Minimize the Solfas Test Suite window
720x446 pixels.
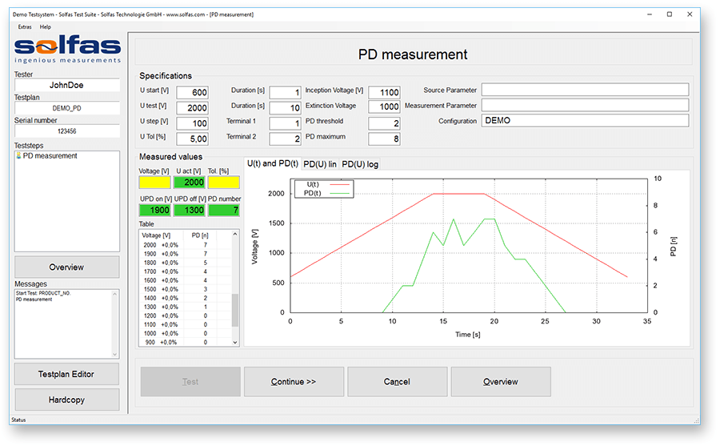(x=650, y=14)
